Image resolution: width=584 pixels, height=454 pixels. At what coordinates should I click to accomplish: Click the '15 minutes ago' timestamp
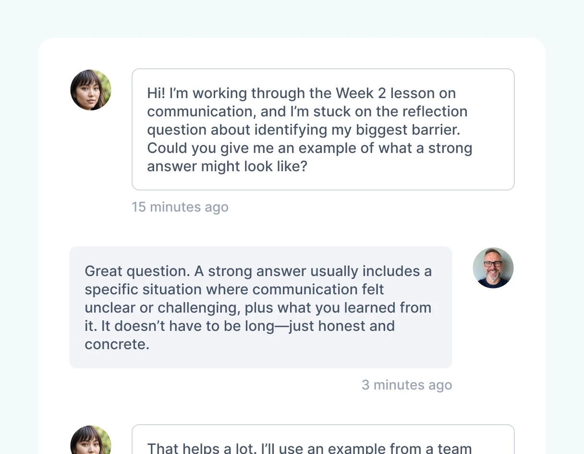coord(180,207)
